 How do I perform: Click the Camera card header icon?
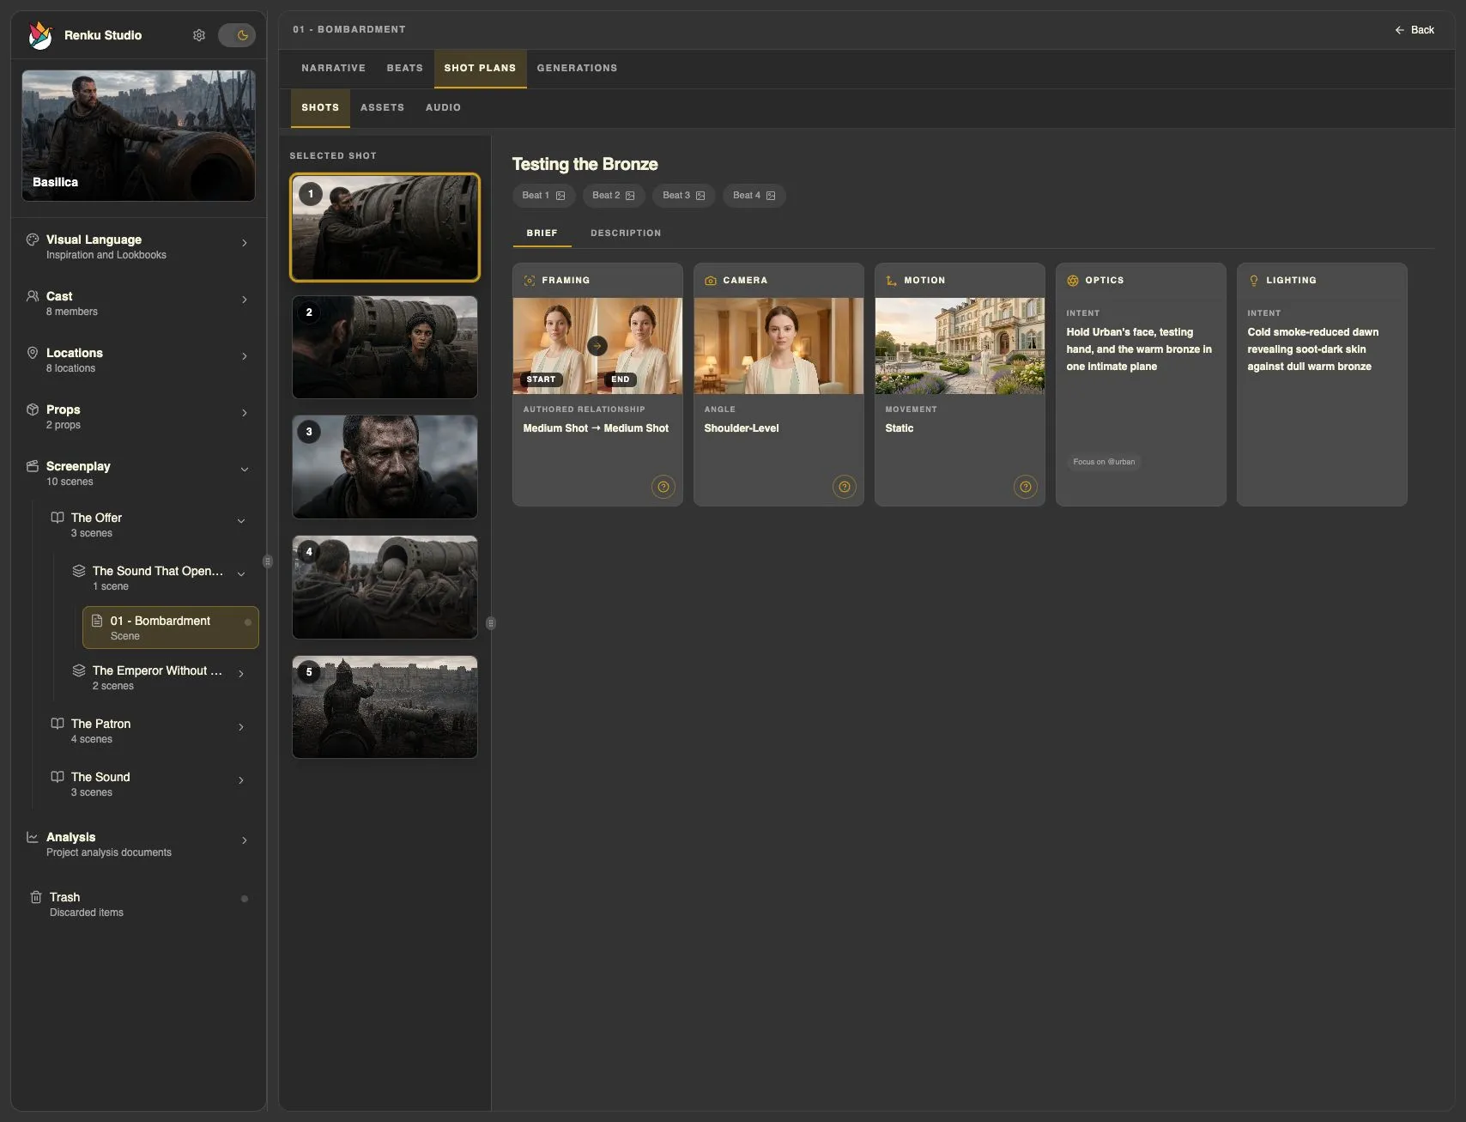point(711,281)
